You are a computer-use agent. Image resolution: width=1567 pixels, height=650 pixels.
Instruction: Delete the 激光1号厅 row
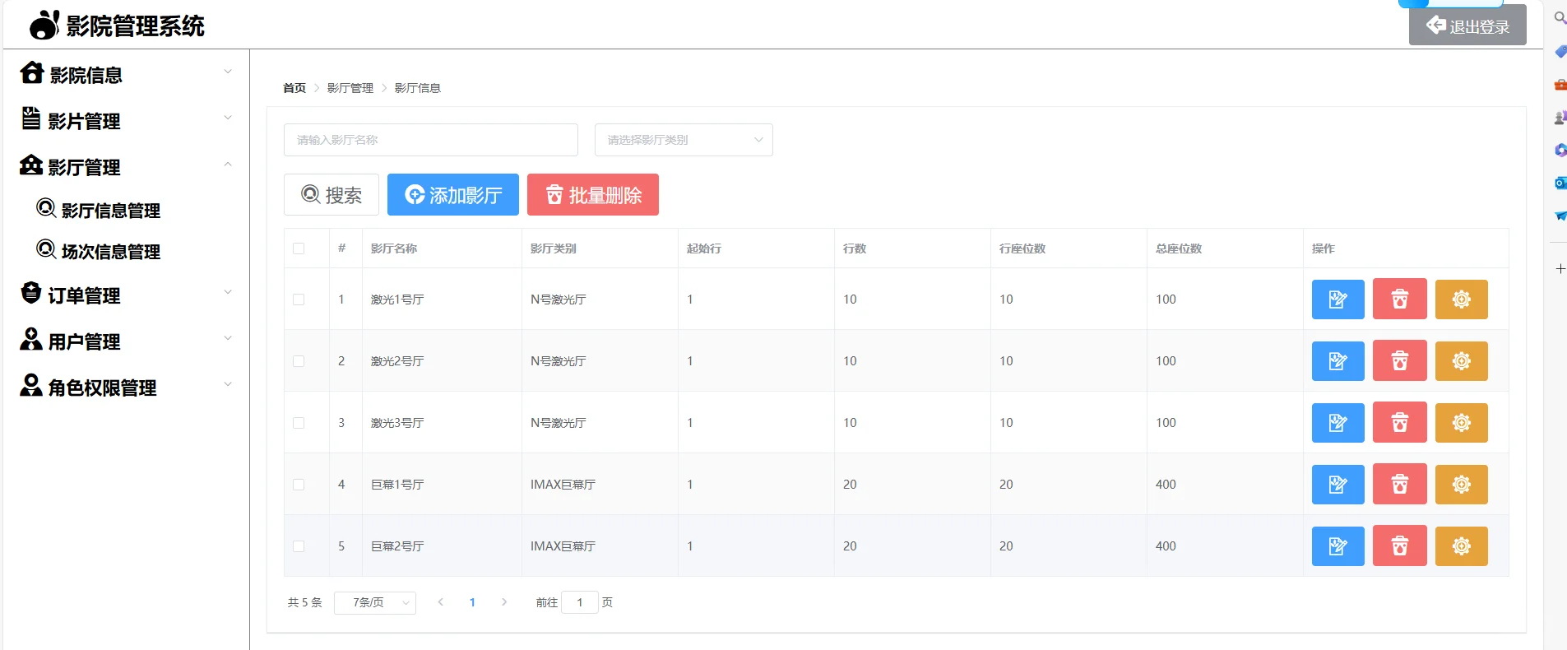pyautogui.click(x=1399, y=299)
